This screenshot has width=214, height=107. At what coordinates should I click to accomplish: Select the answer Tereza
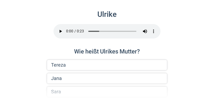[x=107, y=65]
